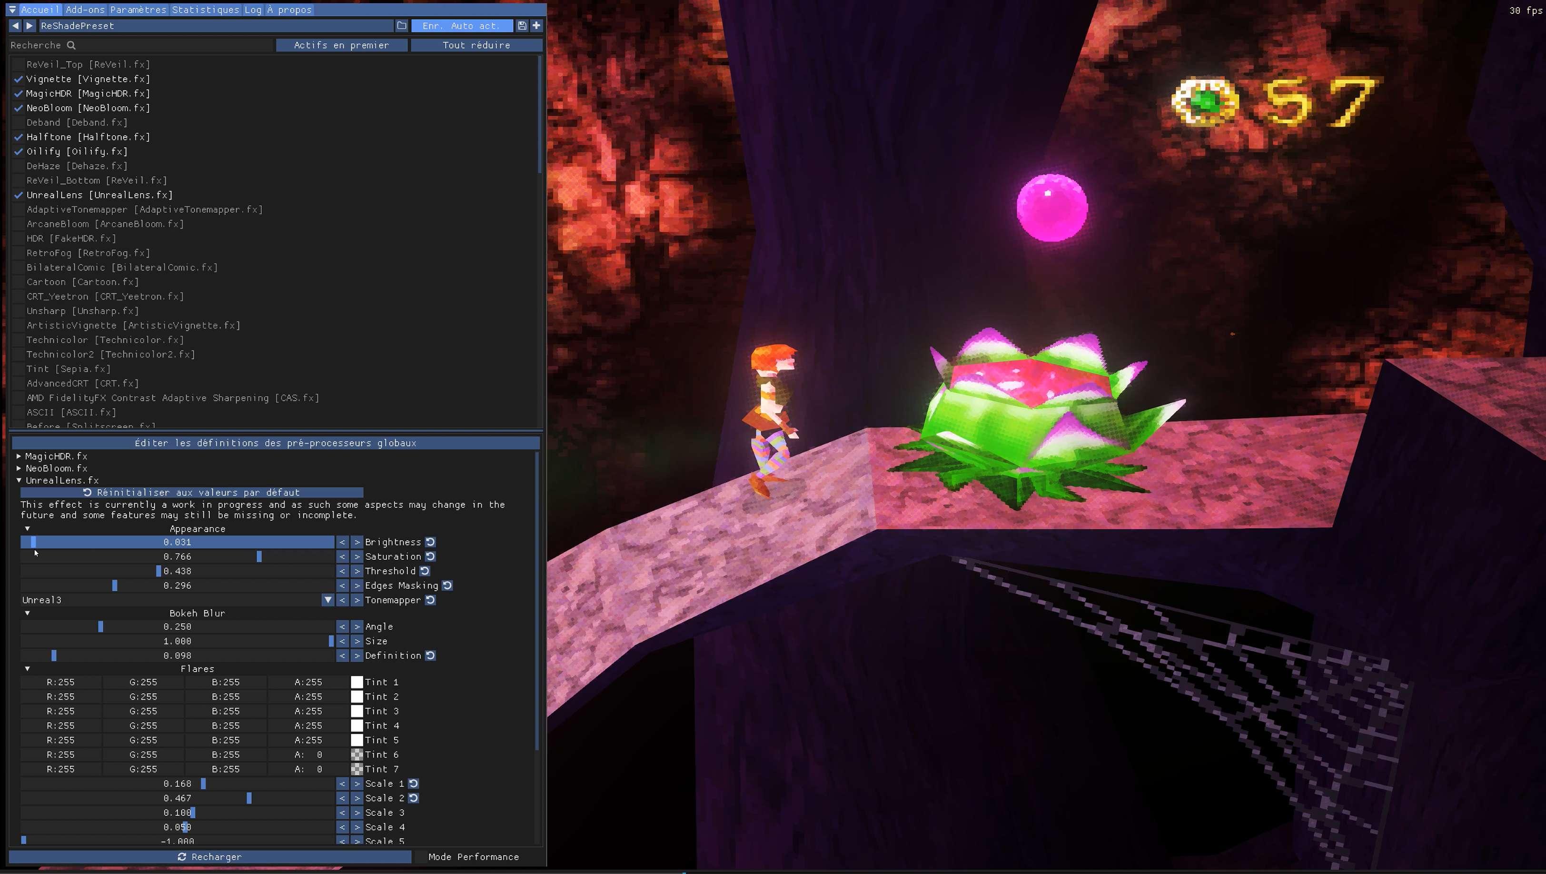Reset Definition to default
Image resolution: width=1546 pixels, height=874 pixels.
click(x=430, y=655)
